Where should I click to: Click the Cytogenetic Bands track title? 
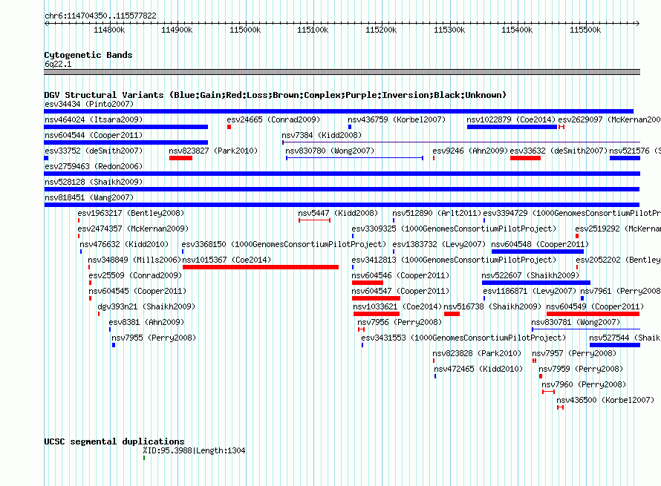[88, 55]
